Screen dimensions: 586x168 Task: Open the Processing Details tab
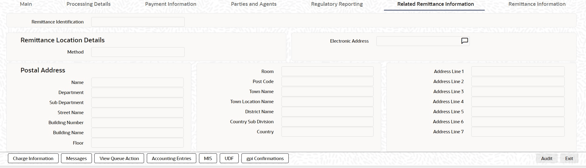pos(89,4)
